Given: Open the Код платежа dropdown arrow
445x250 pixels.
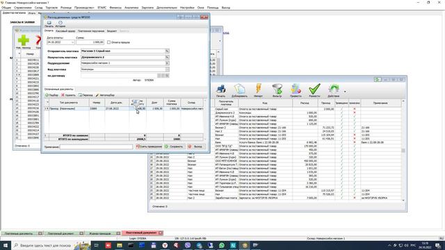Looking at the screenshot, I should click(167, 69).
